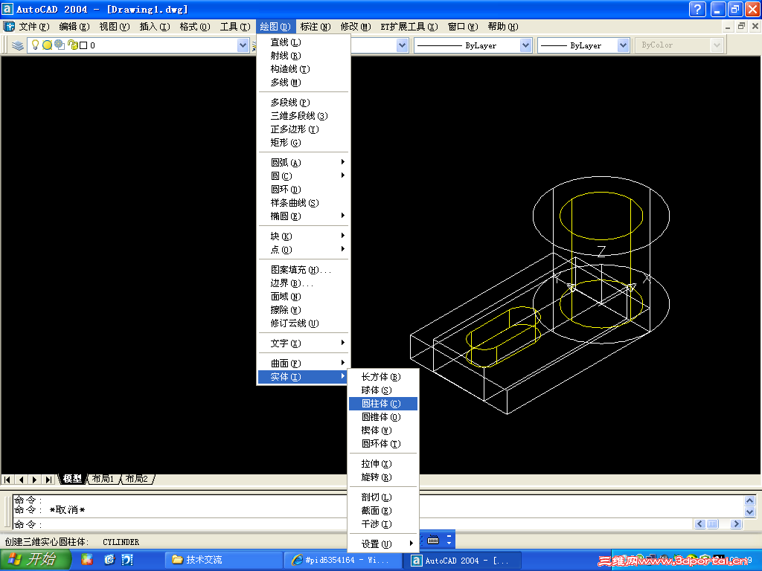Open the 窗口(W) menu
Screen dimensions: 762x571
point(463,27)
